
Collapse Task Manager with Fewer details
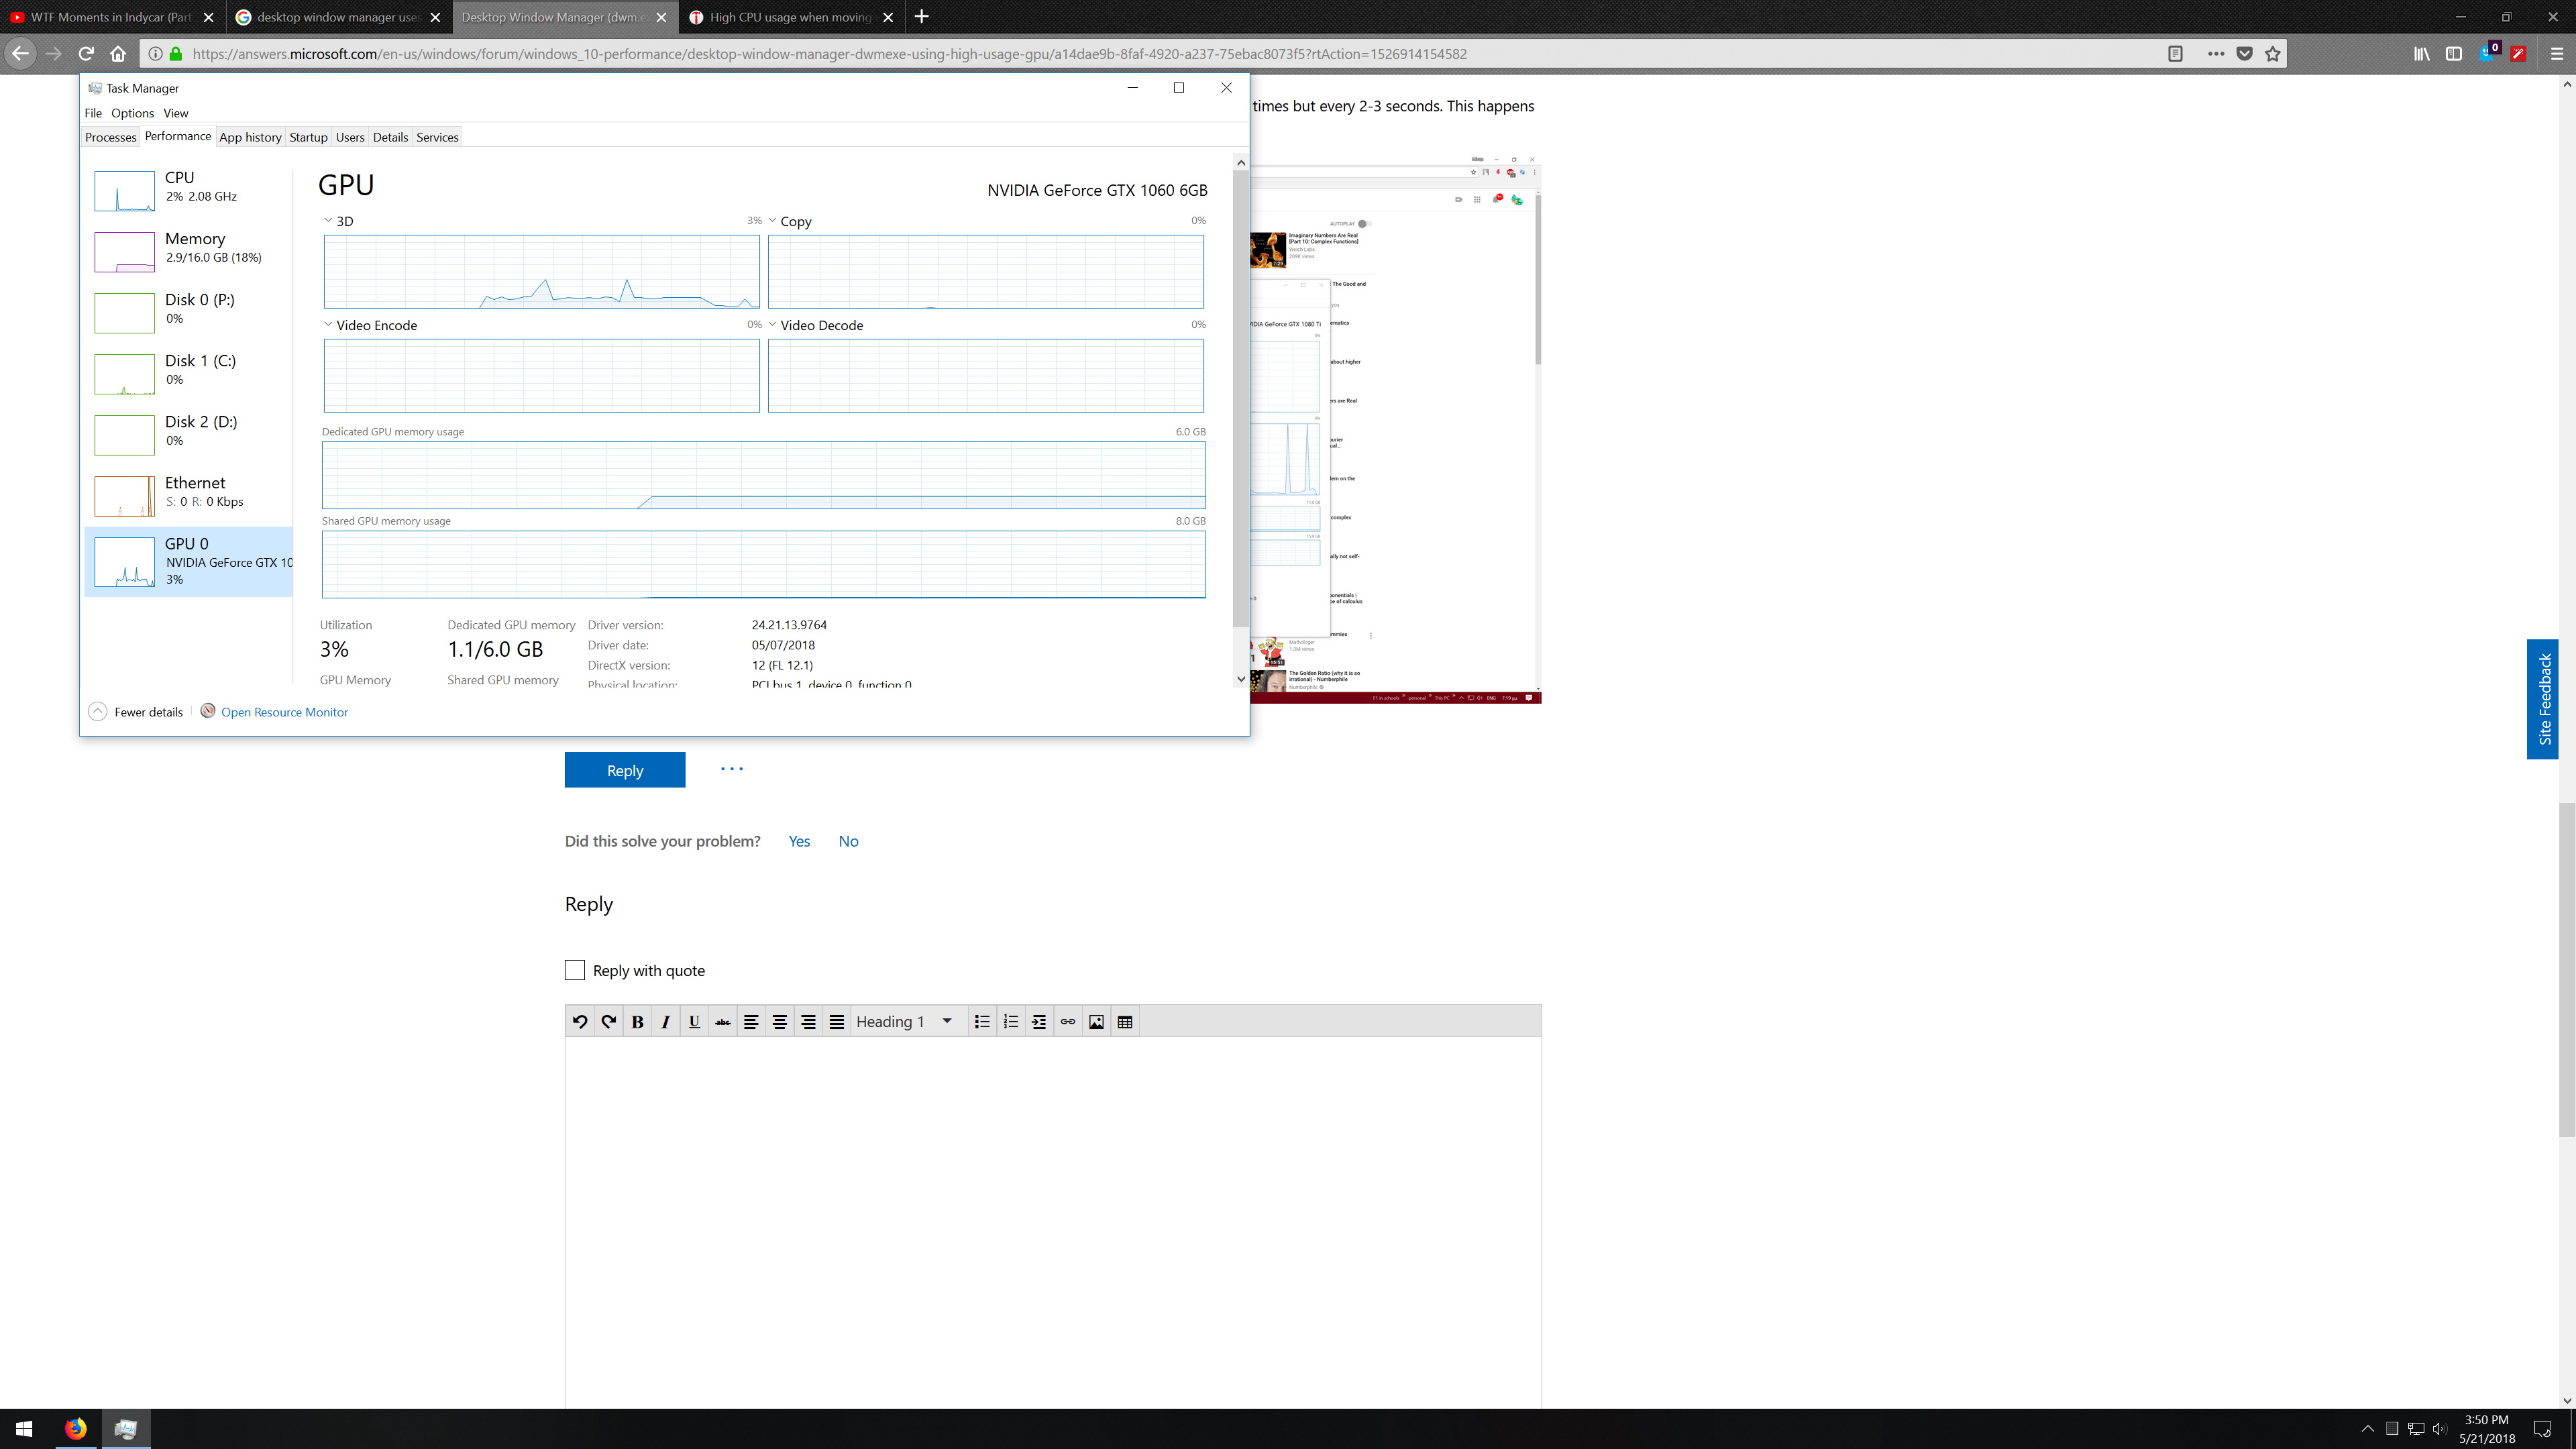[136, 712]
